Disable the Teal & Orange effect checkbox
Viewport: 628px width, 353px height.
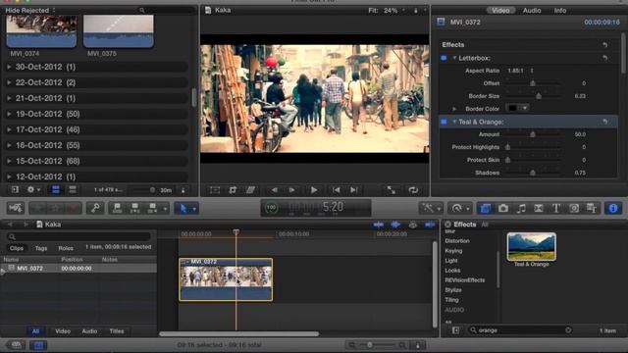(444, 122)
